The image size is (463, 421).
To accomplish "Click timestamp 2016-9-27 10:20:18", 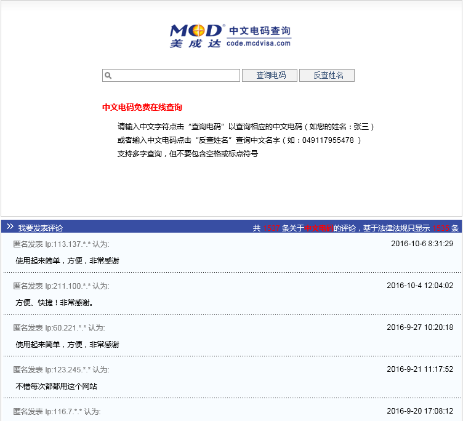I will tap(420, 327).
